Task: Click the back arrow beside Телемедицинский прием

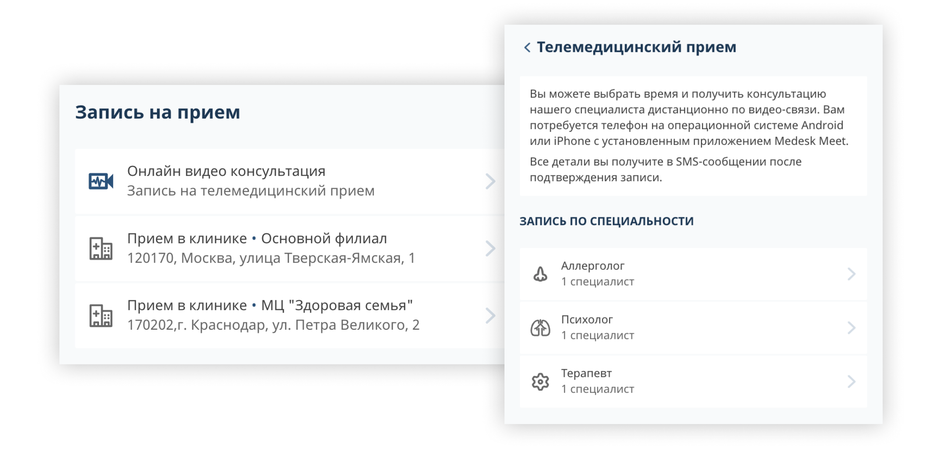Action: pos(527,48)
